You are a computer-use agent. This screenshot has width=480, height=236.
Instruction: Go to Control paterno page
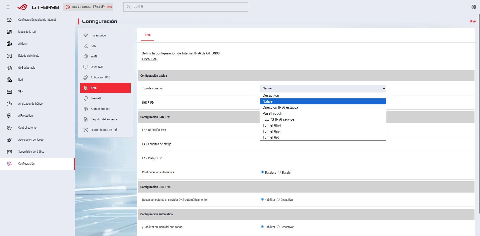pos(37,128)
